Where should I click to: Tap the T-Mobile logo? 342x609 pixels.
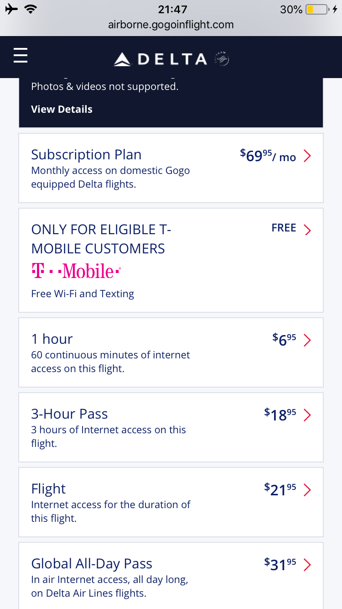point(76,271)
